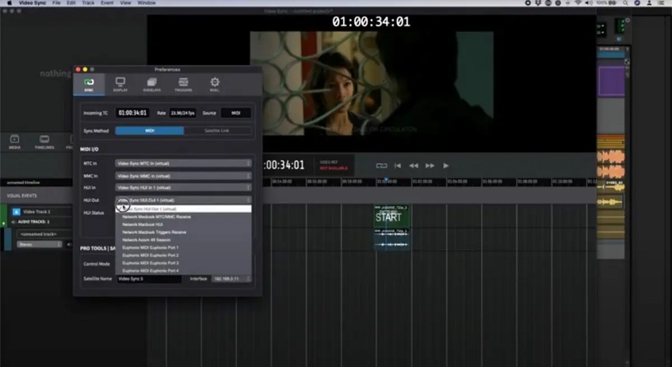This screenshot has height=367, width=672.
Task: Toggle loop playback in the transport
Action: 381,166
